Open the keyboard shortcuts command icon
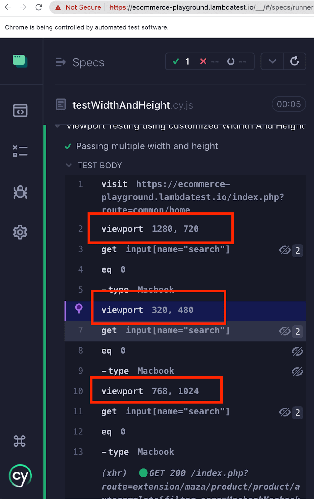 pyautogui.click(x=20, y=441)
